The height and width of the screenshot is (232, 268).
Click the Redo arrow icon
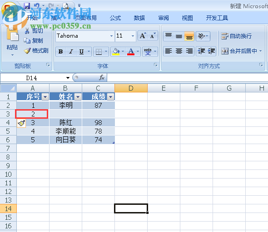[51, 6]
